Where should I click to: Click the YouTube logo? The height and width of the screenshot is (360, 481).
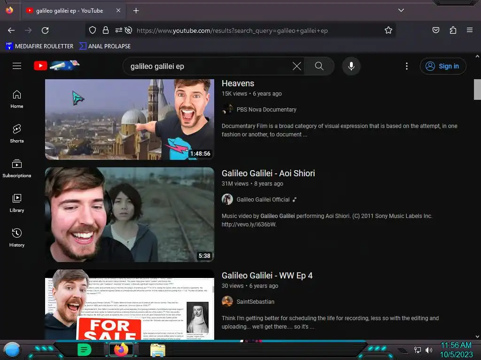(57, 65)
